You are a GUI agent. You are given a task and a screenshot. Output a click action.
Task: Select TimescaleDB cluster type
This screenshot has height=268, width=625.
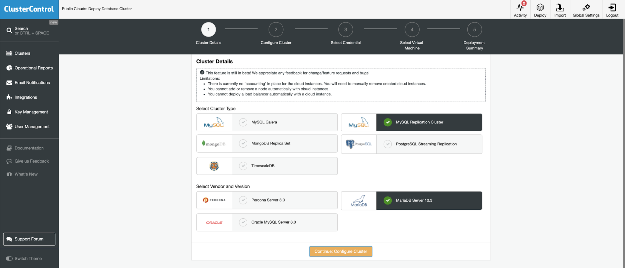[x=267, y=166]
